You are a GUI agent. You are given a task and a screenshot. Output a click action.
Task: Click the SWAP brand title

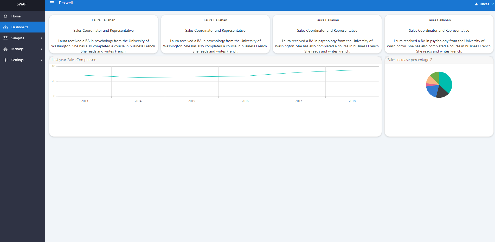click(x=22, y=4)
